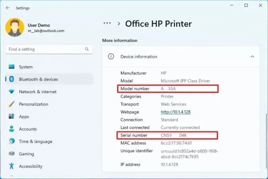Click the Office HP Printer title

click(158, 24)
